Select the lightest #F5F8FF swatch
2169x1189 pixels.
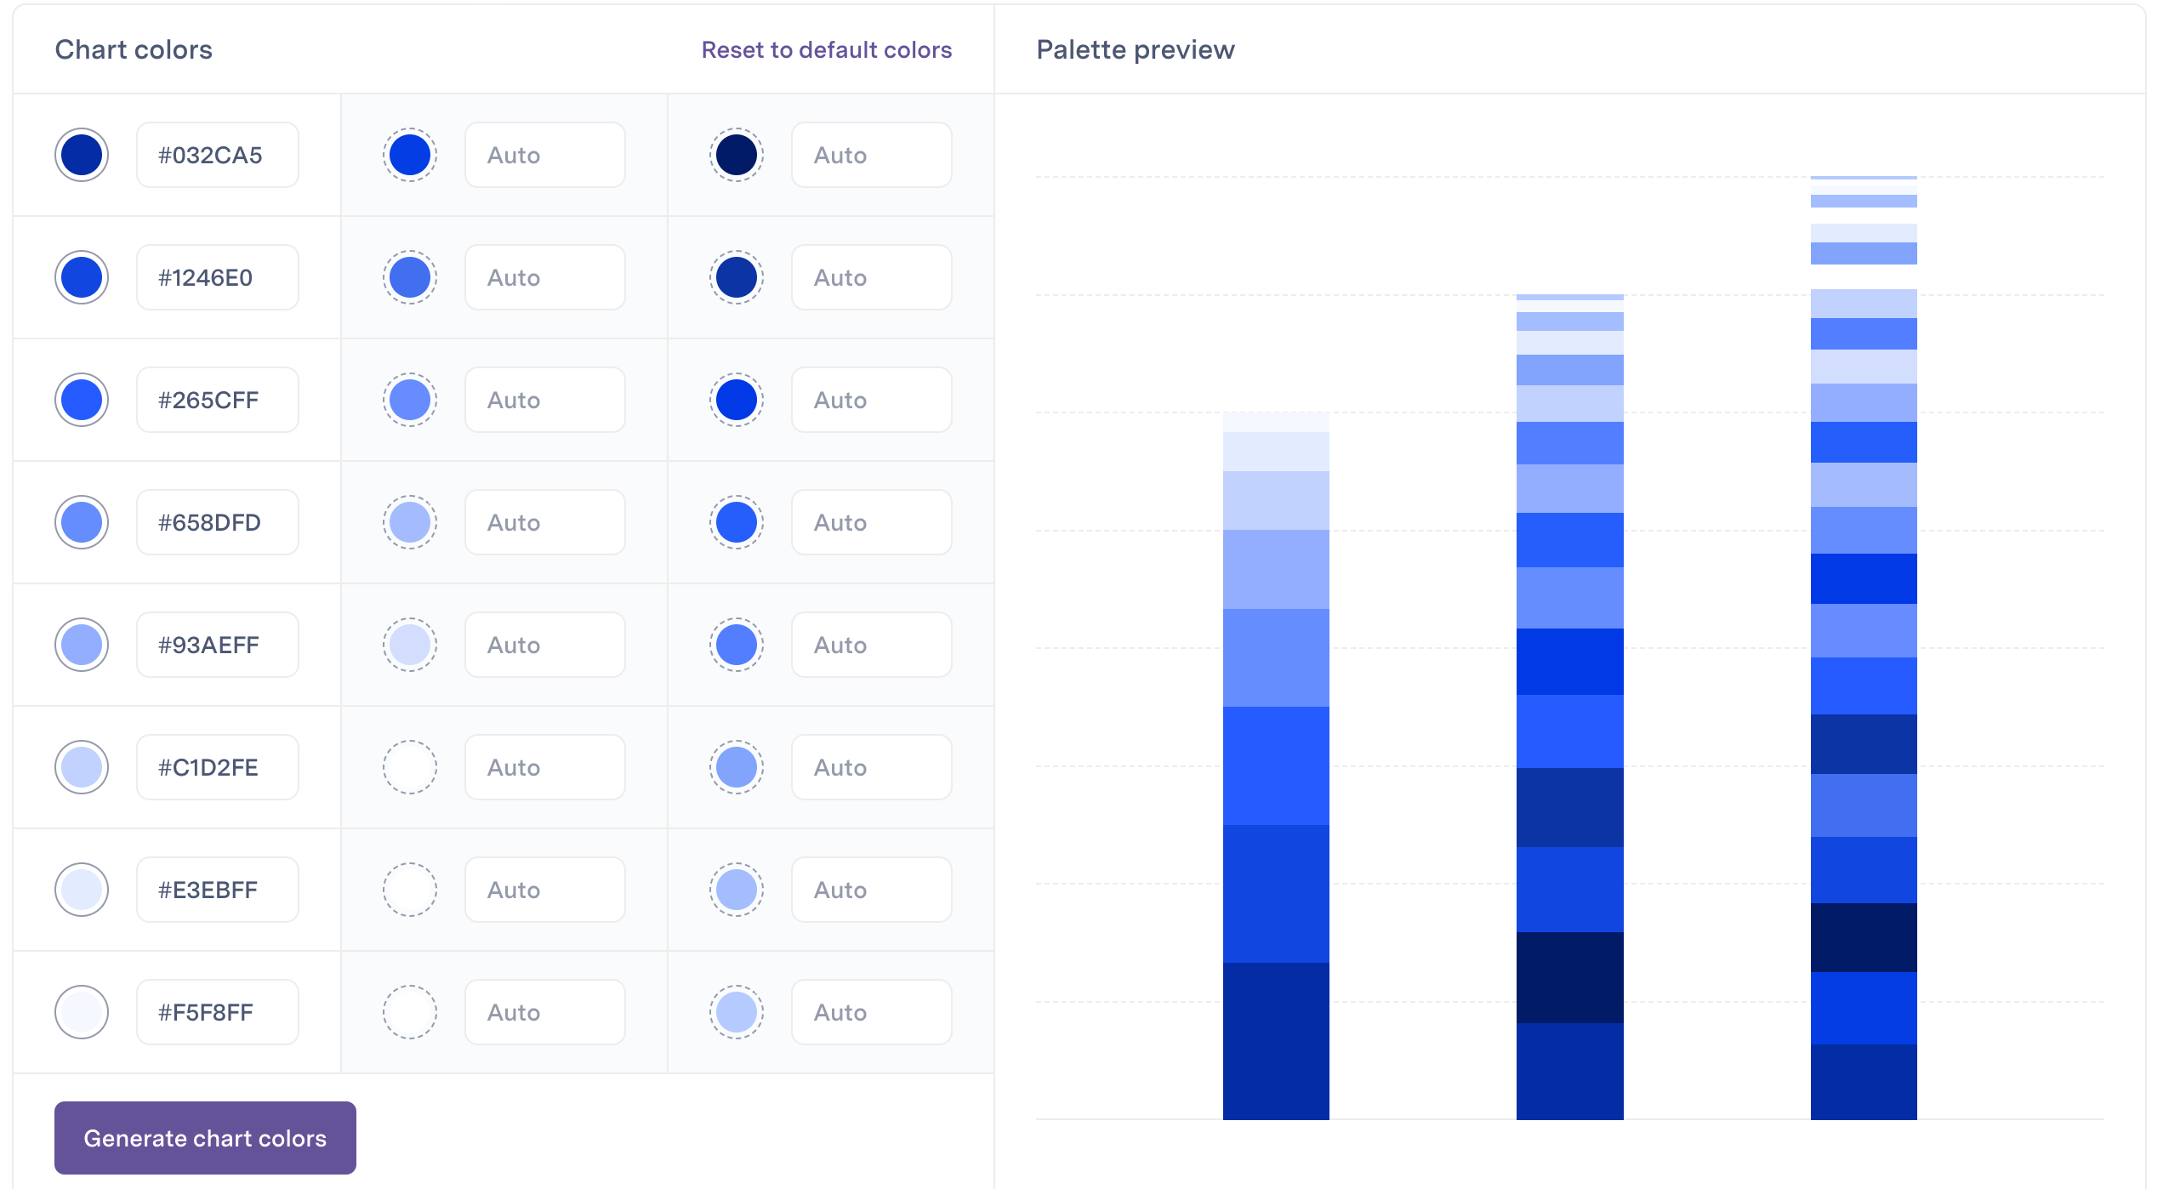pos(81,1012)
